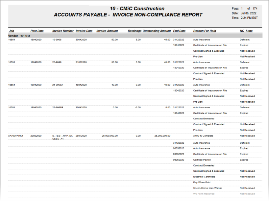This screenshot has height=201, width=269.
Task: Click outstanding amount 5.00 for invoice 22-9998R
Action: pyautogui.click(x=168, y=108)
